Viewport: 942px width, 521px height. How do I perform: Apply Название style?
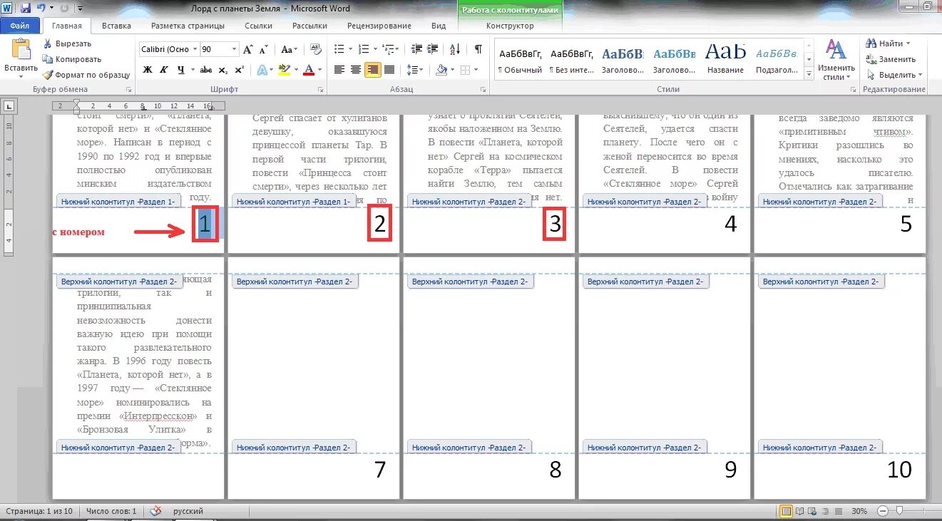click(726, 59)
